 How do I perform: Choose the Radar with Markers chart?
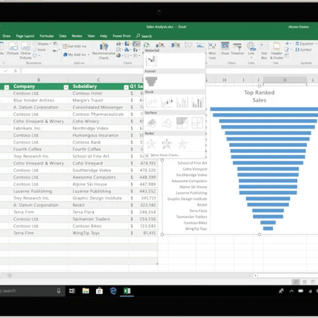point(167,143)
